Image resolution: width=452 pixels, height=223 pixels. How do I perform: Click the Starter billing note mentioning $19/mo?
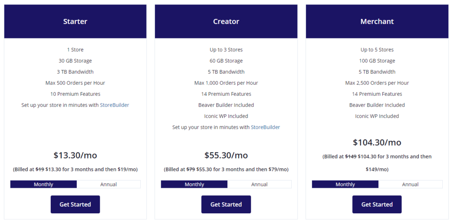pos(75,169)
